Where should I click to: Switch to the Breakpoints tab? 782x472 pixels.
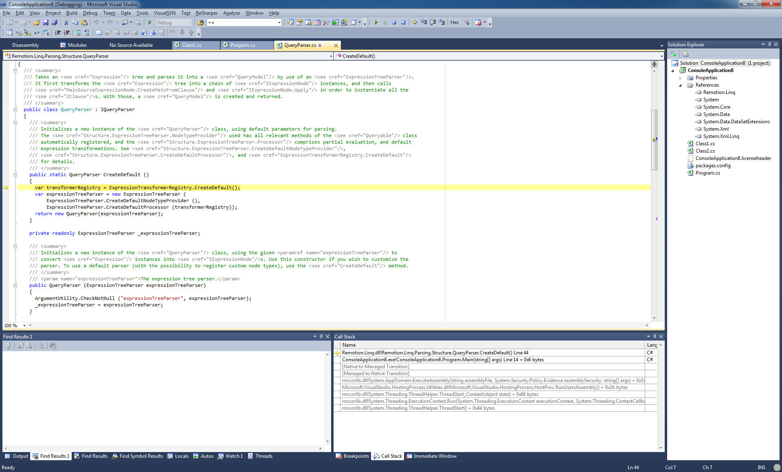click(352, 456)
